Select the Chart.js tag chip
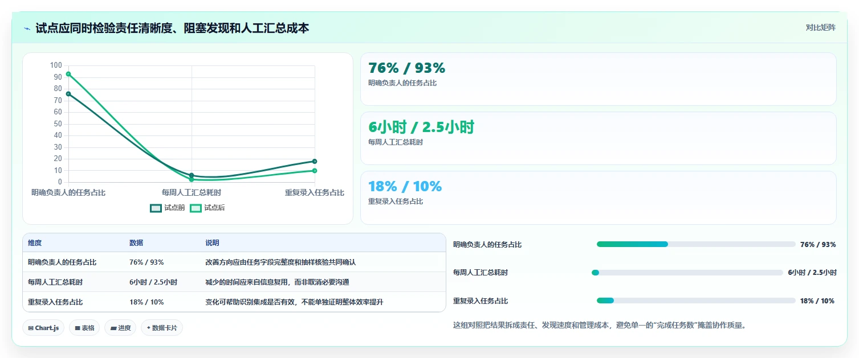Screen dimensions: 859x358 [x=44, y=328]
